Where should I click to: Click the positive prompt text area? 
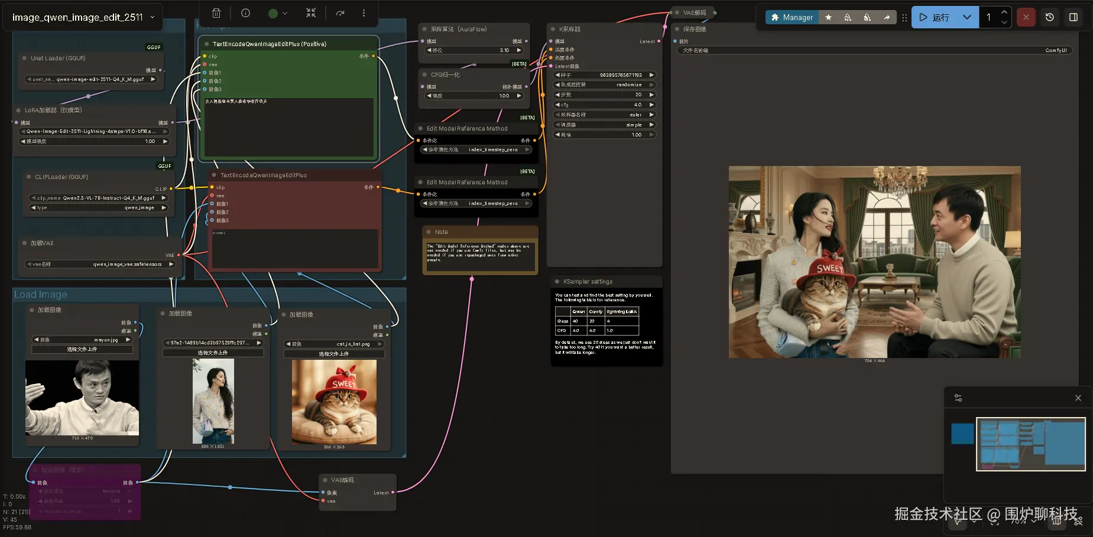289,126
